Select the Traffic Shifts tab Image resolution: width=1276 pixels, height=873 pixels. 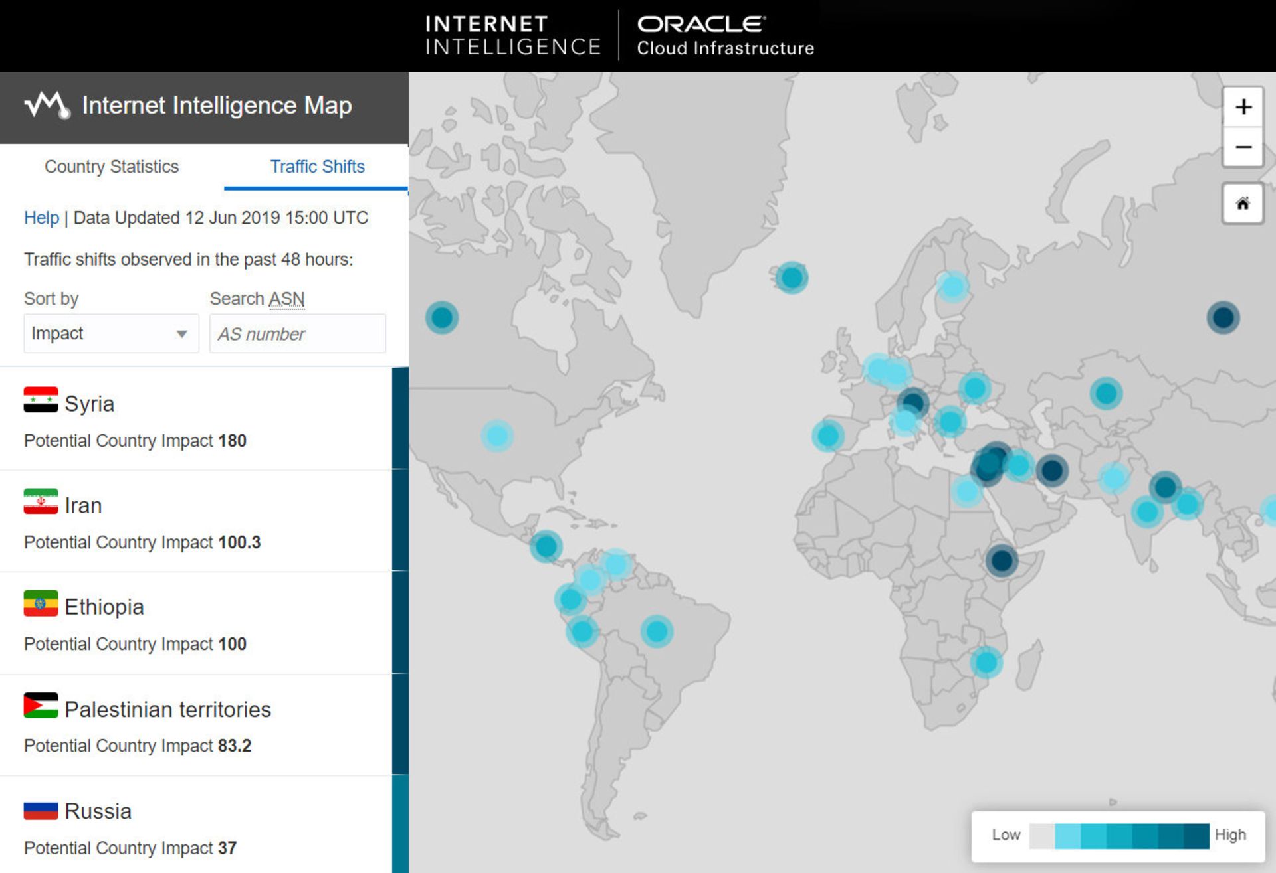pos(317,167)
